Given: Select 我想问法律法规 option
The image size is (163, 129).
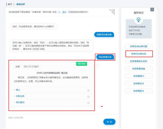Looking at the screenshot, I should pyautogui.click(x=139, y=54).
